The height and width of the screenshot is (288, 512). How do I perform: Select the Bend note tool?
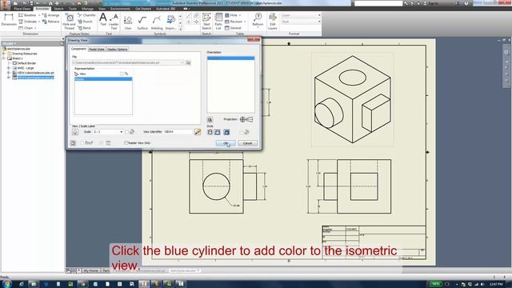click(x=84, y=28)
